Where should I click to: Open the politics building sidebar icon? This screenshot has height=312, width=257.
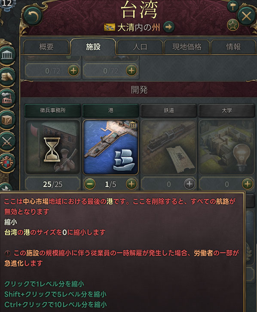tap(7, 55)
